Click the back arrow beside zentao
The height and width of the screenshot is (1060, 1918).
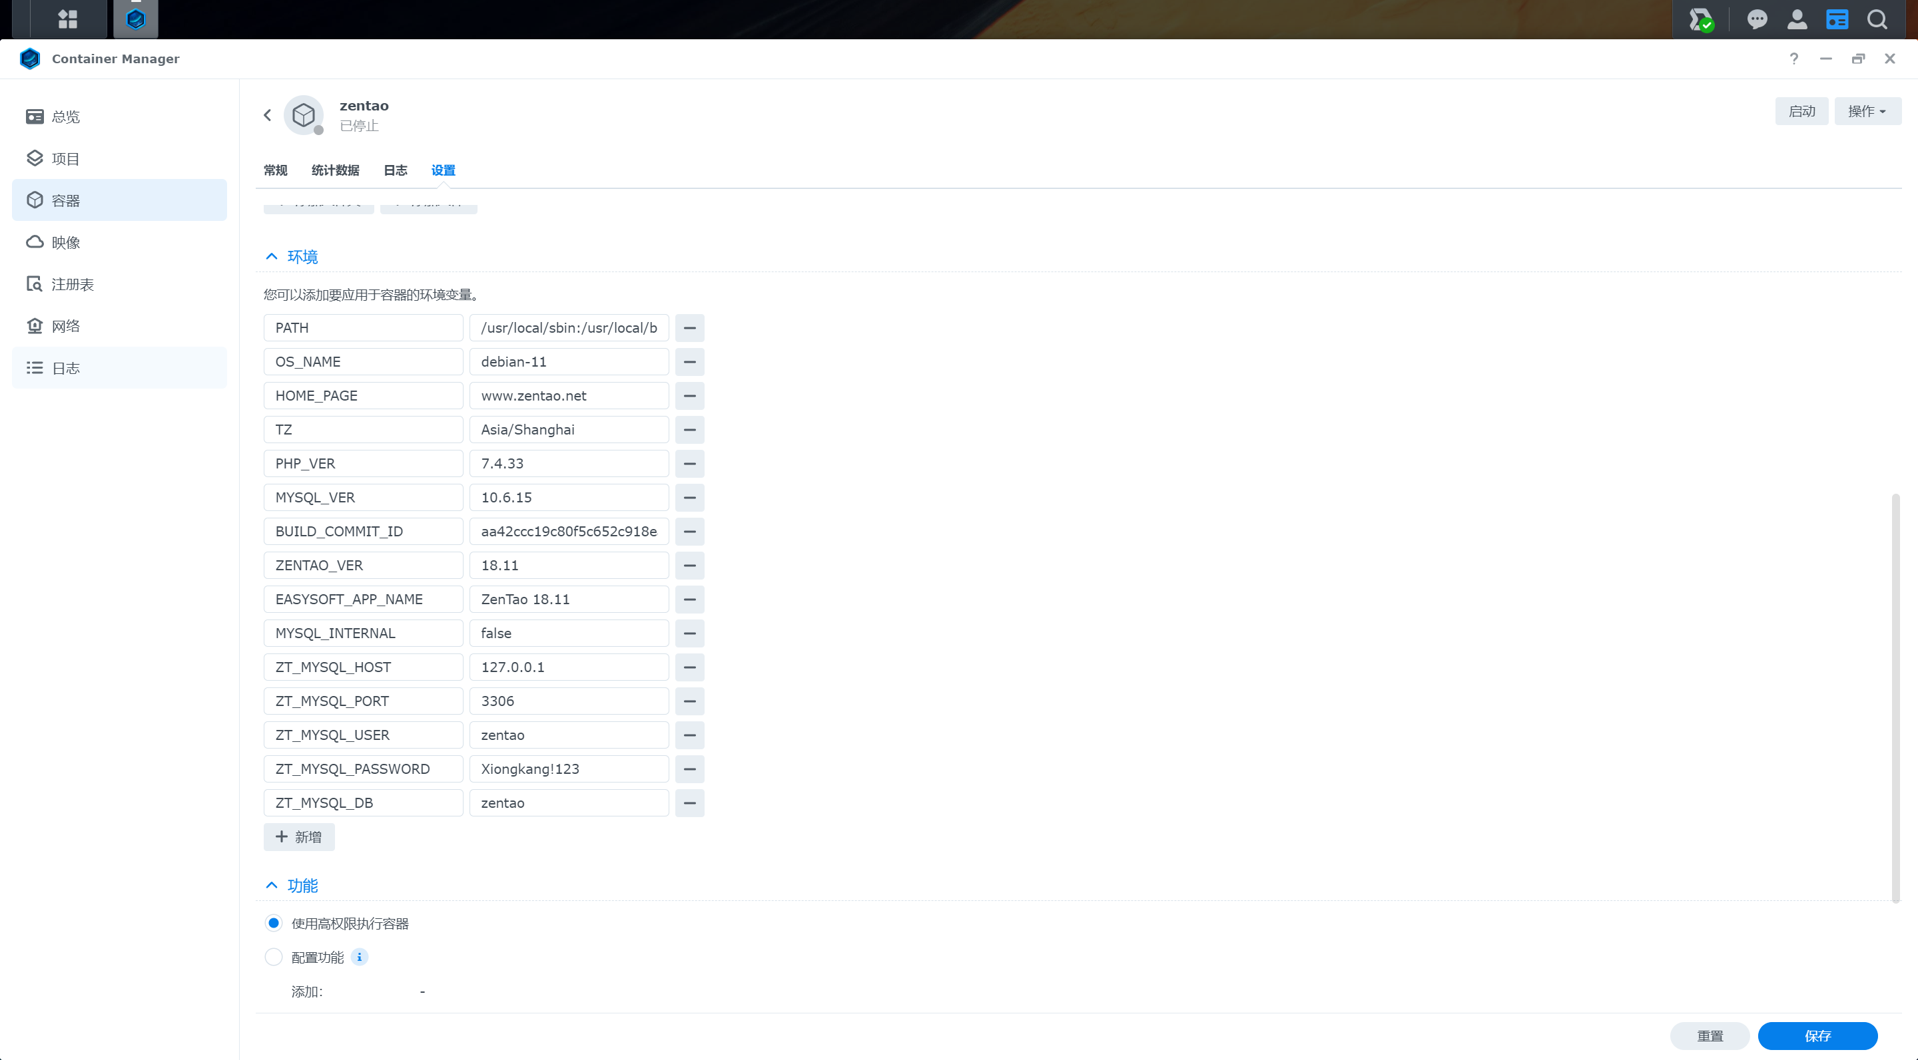pyautogui.click(x=267, y=114)
